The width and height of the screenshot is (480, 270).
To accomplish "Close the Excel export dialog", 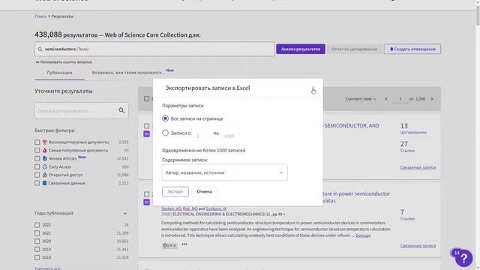I will click(313, 88).
